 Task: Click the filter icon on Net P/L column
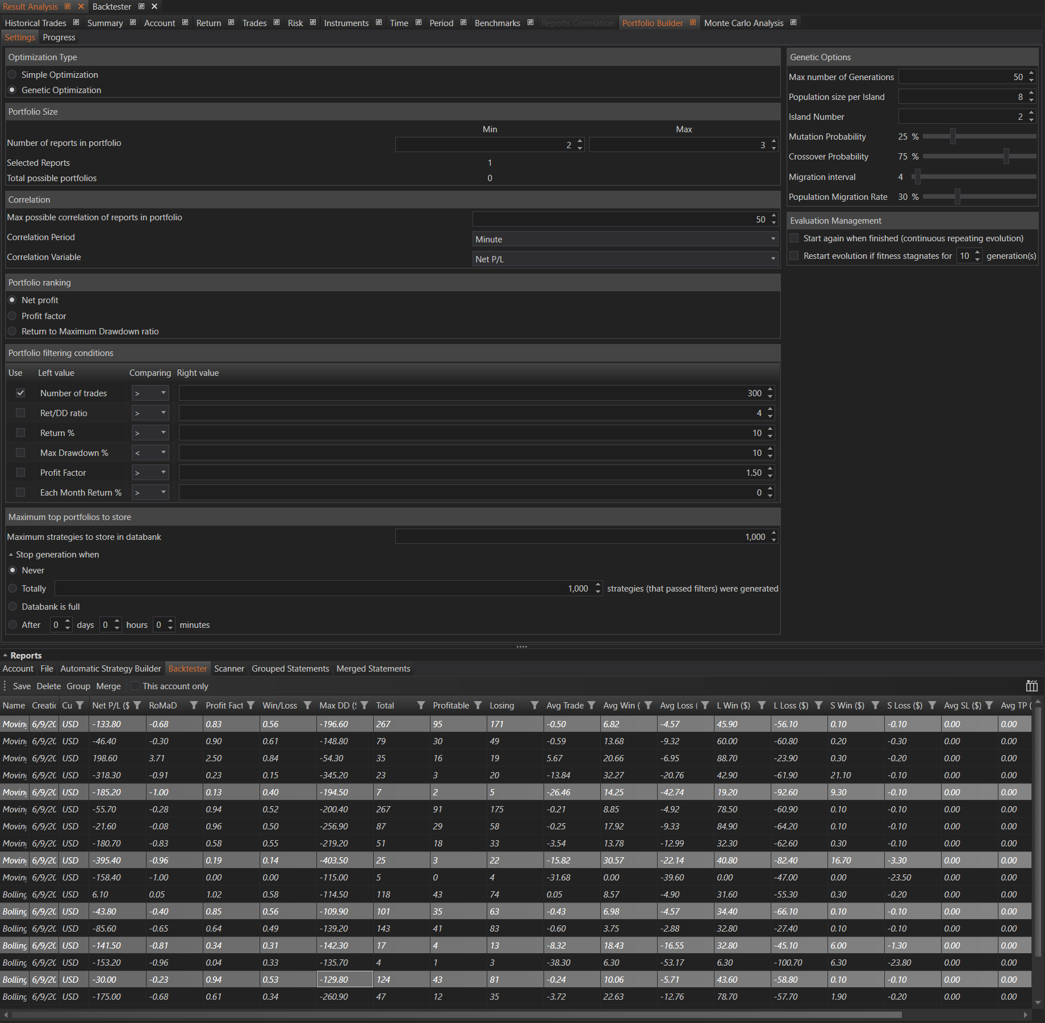pos(137,705)
